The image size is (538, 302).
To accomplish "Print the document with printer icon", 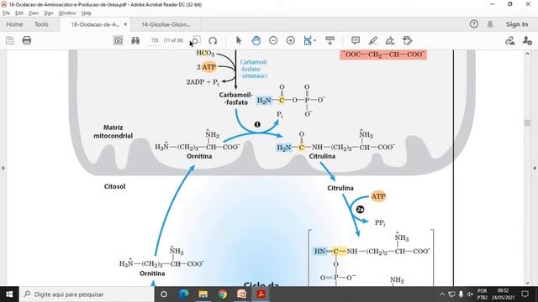I will [27, 40].
